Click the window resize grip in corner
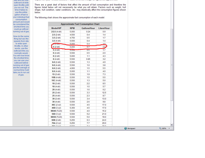 173,129
